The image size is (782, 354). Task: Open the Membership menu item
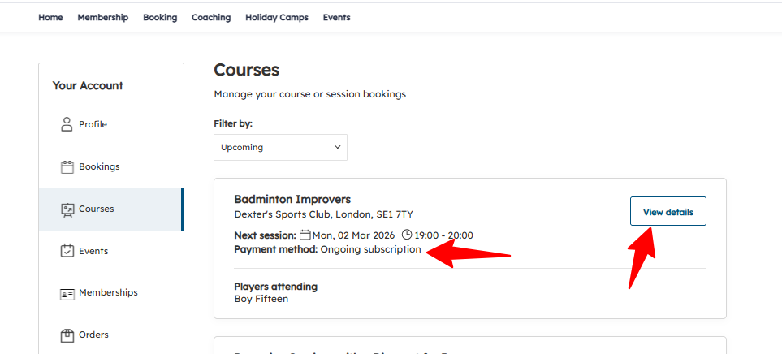(103, 17)
